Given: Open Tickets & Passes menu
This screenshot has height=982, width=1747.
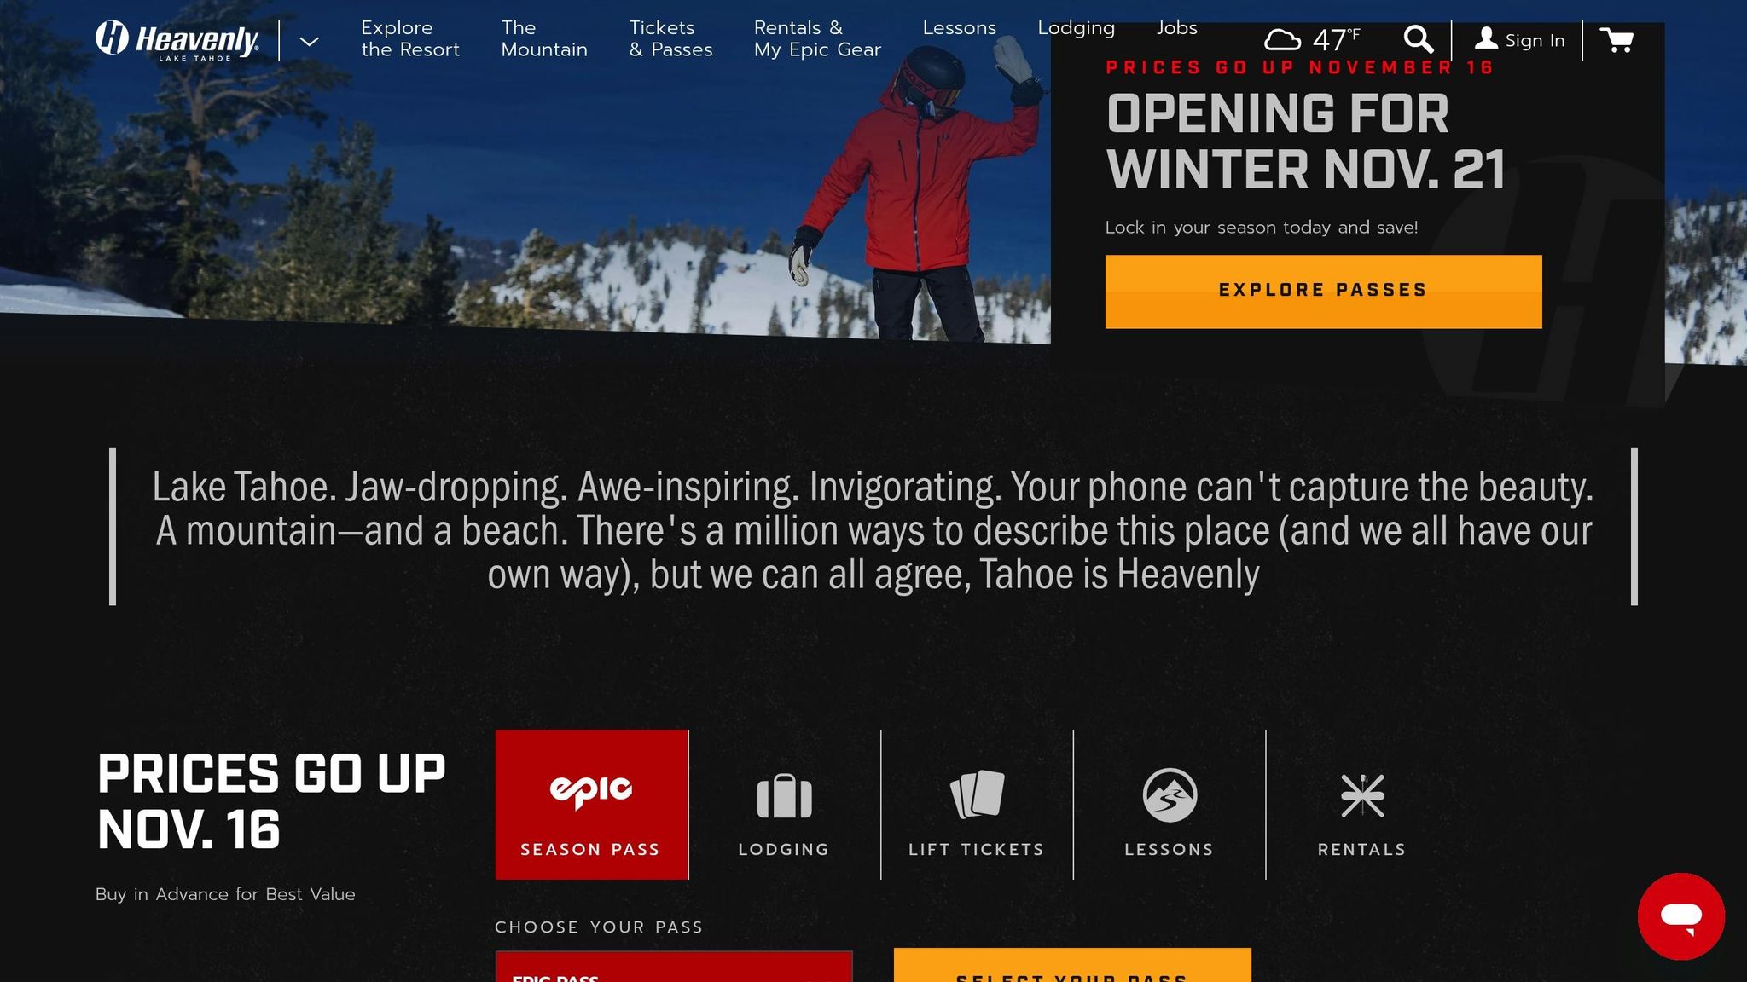Looking at the screenshot, I should click(x=670, y=39).
